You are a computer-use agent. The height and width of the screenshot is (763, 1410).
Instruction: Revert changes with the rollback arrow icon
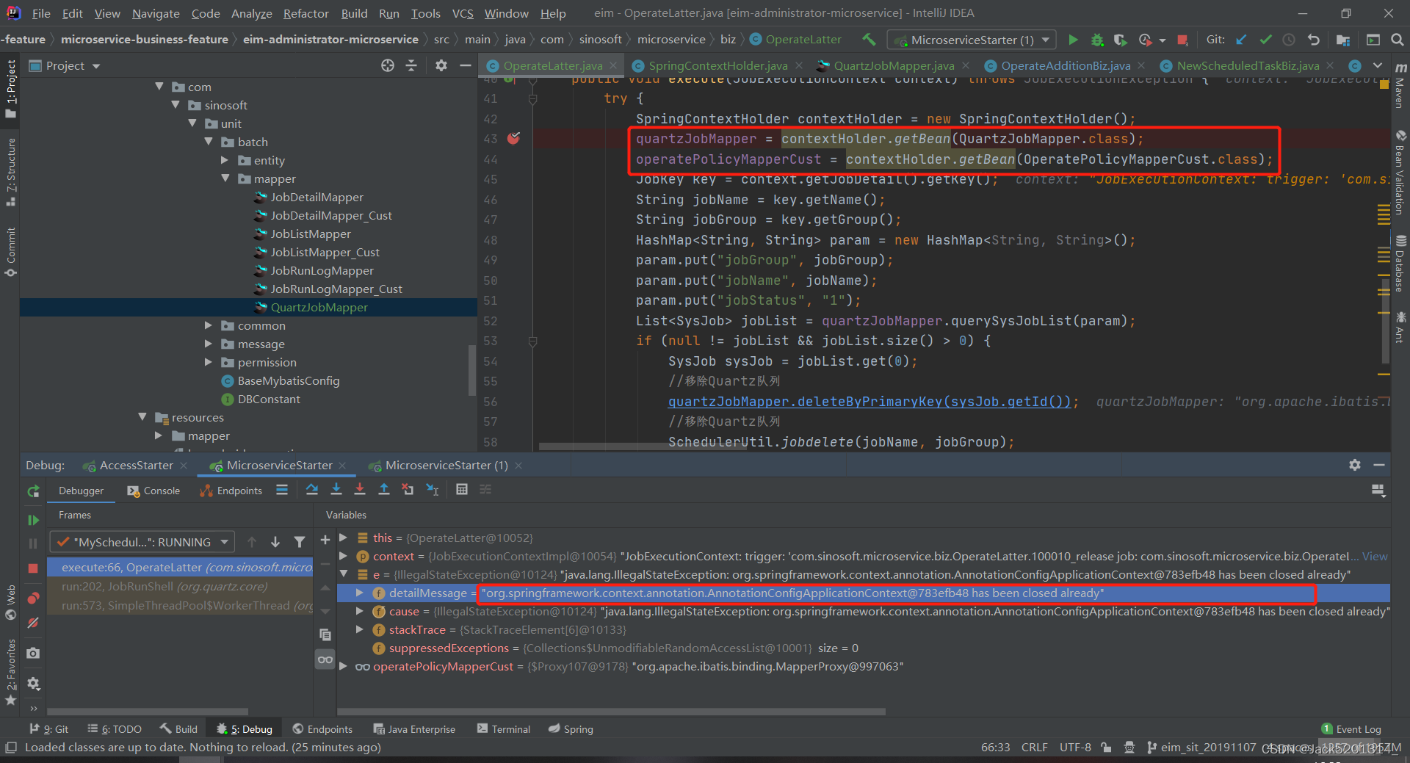[1314, 40]
